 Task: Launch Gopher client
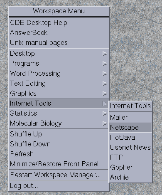tap(130, 167)
